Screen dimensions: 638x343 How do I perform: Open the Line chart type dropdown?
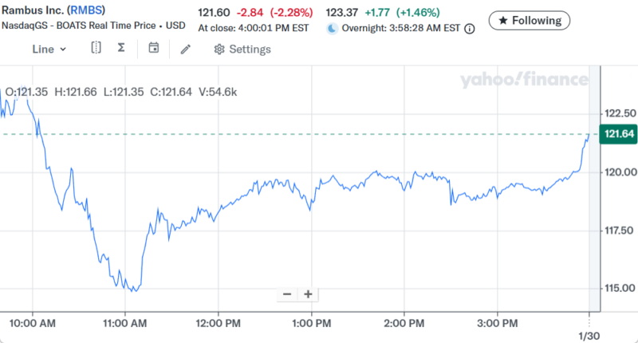coord(49,49)
